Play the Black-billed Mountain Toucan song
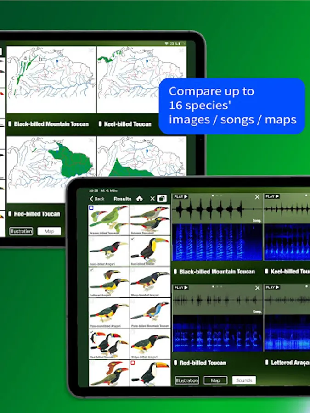Image resolution: width=310 pixels, height=413 pixels. [181, 196]
